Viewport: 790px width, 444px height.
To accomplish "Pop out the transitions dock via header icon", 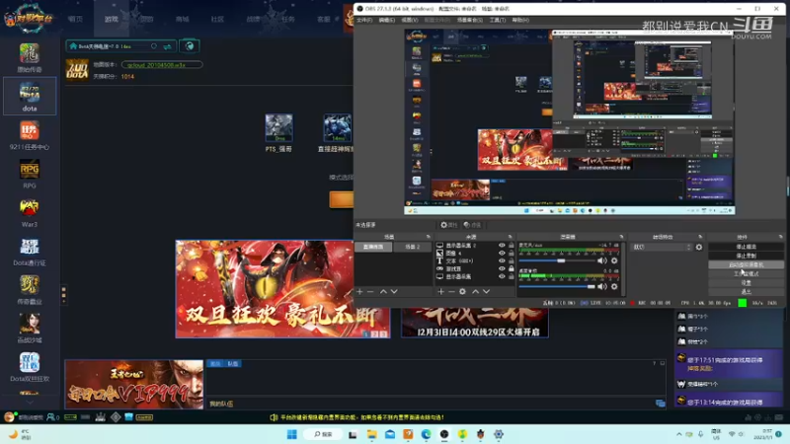I will pyautogui.click(x=700, y=237).
